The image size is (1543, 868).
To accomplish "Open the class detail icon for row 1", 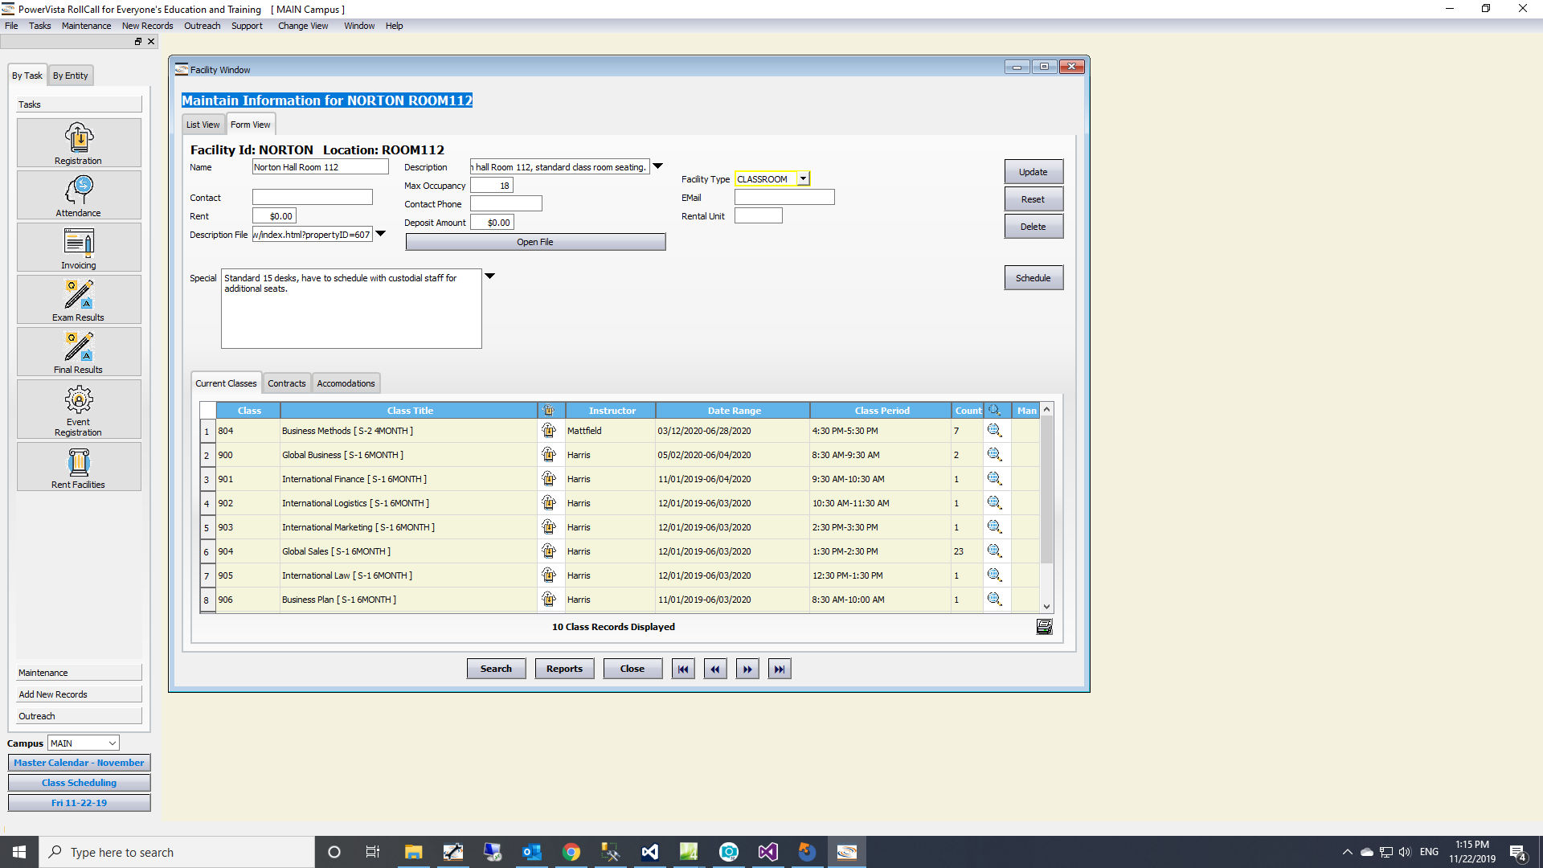I will pos(994,429).
